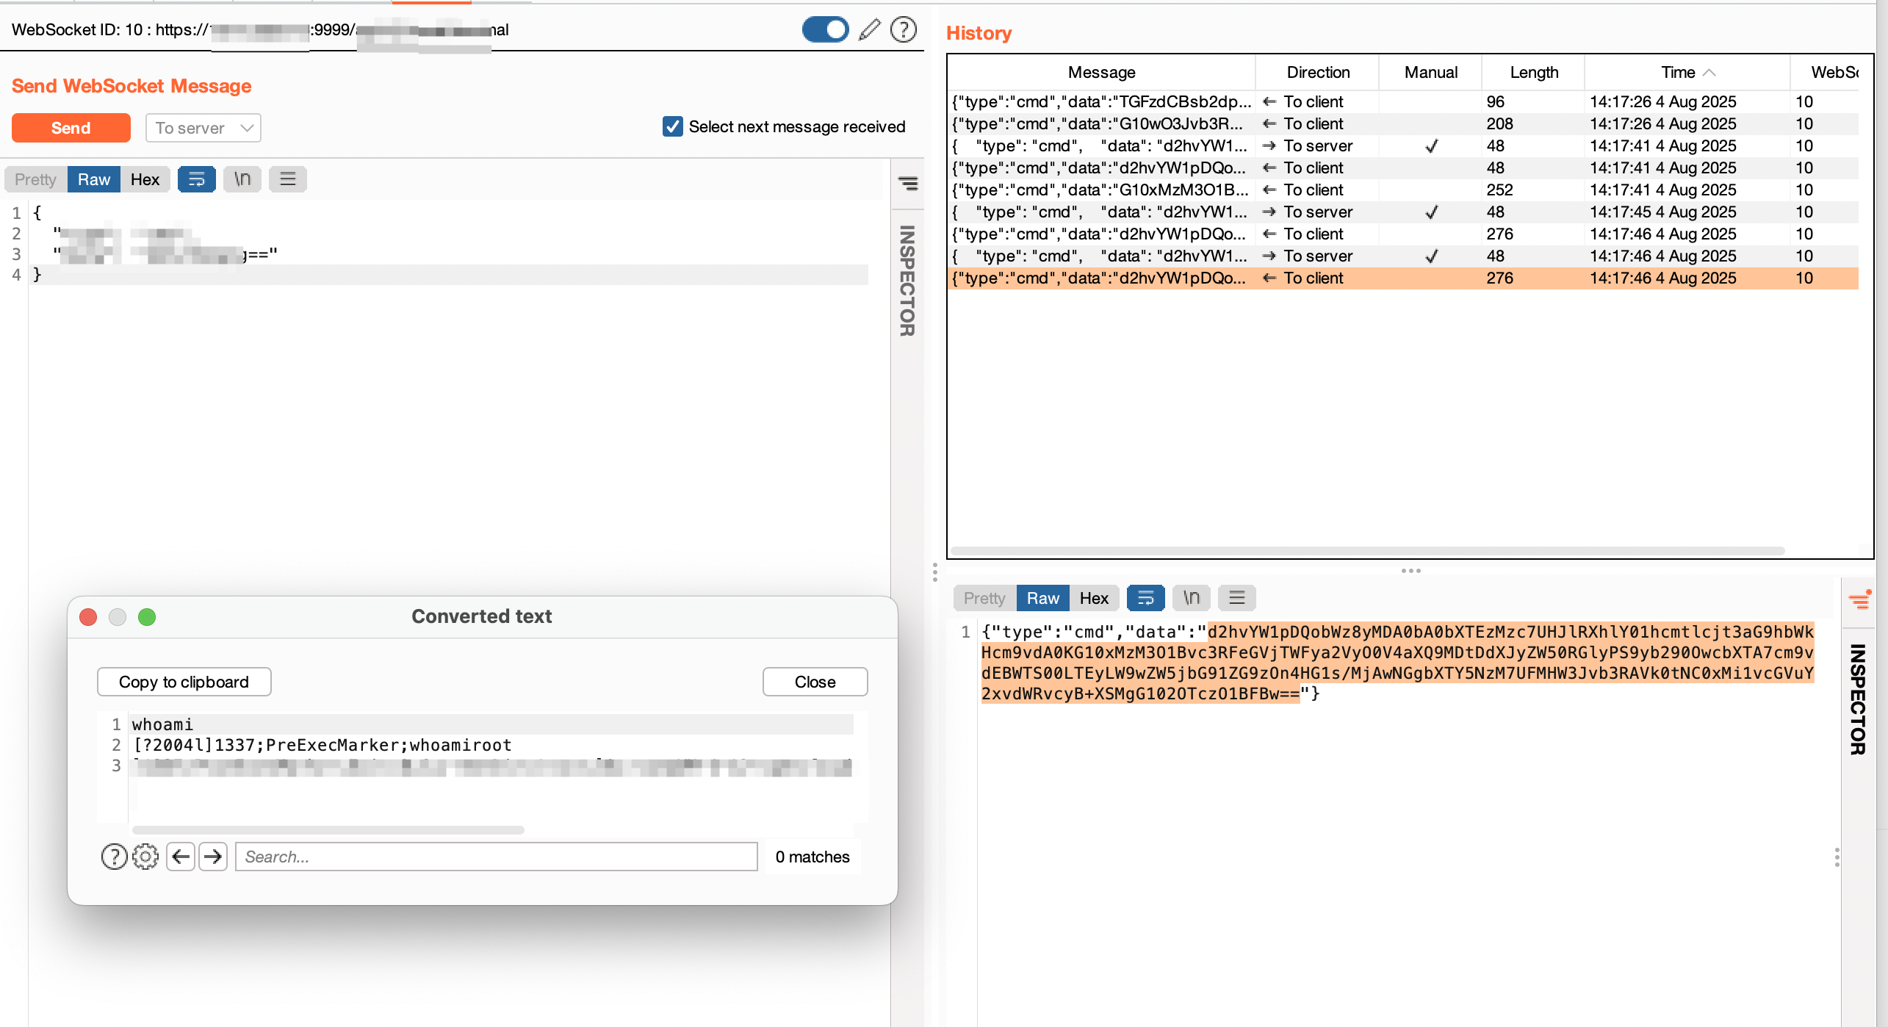Select history row with length 208
Viewport: 1888px width, 1027px height.
click(1403, 123)
